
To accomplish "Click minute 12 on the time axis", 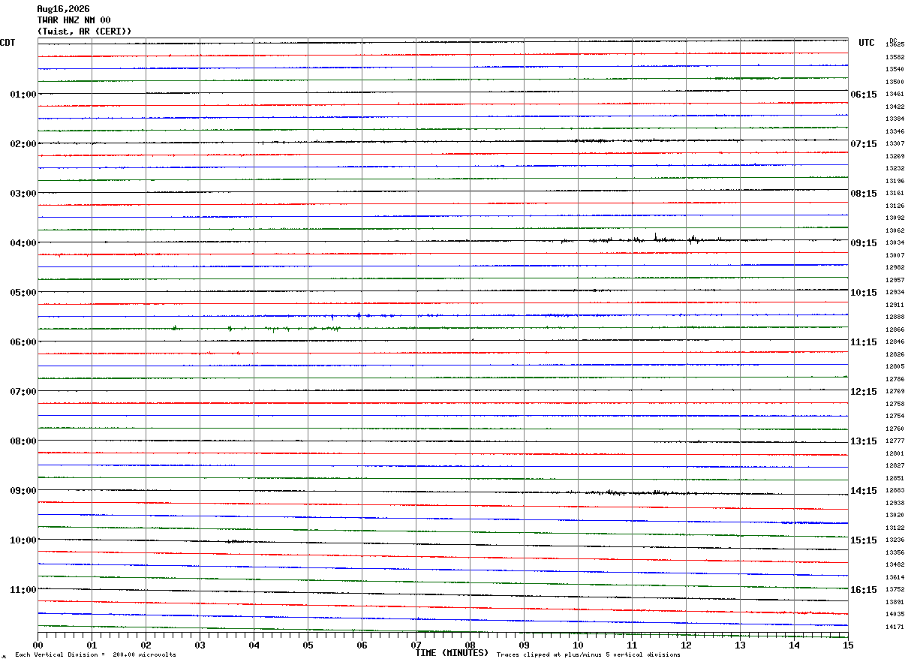I will click(686, 645).
